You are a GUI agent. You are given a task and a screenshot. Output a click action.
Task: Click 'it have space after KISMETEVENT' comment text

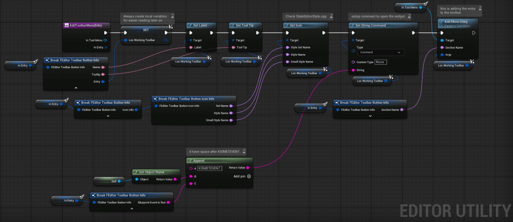tap(214, 152)
